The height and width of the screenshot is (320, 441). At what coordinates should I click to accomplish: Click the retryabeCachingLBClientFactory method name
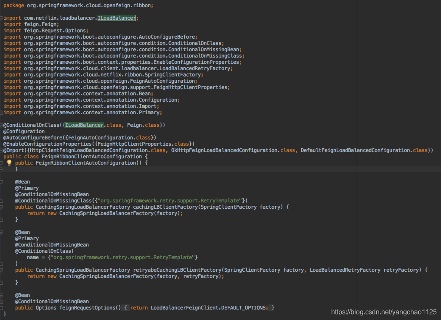click(x=177, y=270)
